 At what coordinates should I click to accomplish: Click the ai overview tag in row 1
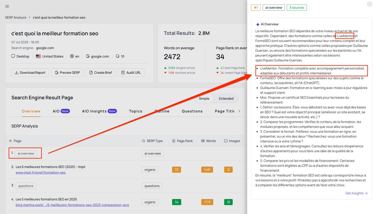[x=26, y=154]
